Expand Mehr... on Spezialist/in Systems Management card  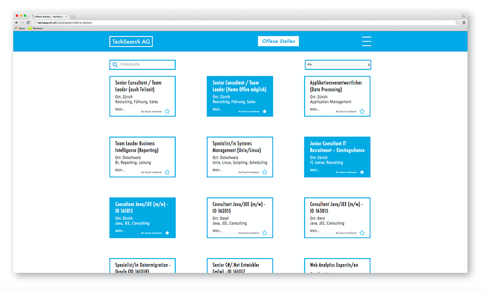tap(217, 170)
